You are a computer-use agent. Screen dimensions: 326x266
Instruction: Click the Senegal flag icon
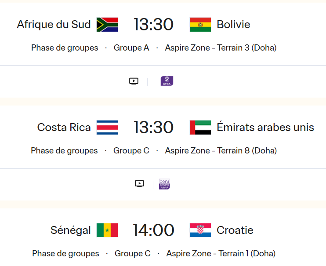coord(107,230)
